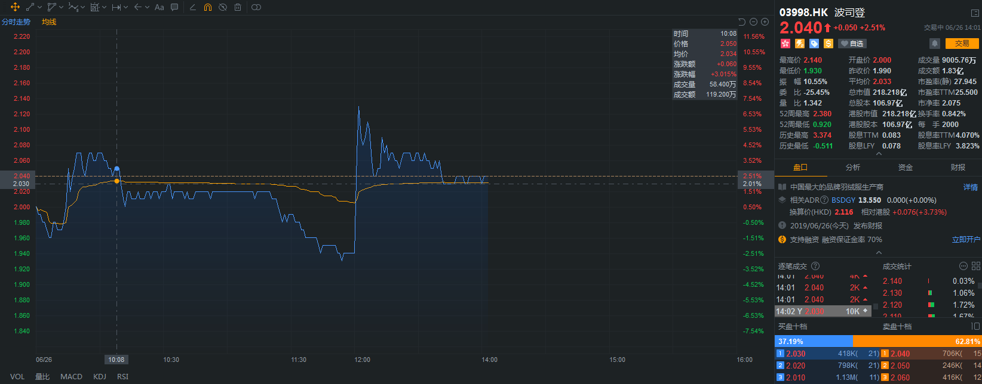Select the Aa text annotation tool
This screenshot has height=384, width=982.
(159, 7)
